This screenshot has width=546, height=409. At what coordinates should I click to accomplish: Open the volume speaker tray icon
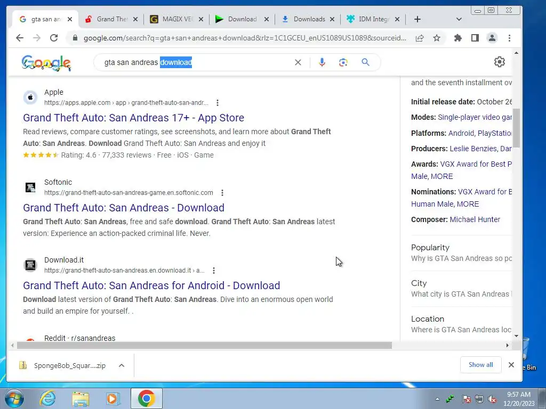492,399
